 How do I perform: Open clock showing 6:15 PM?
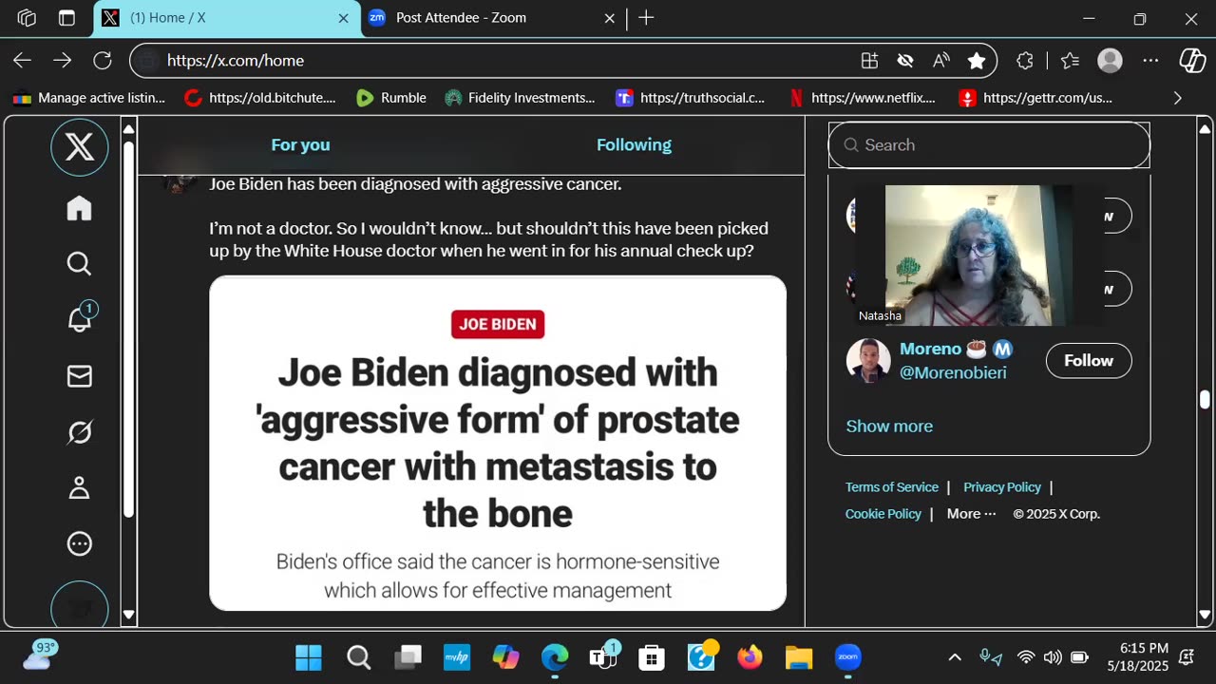point(1138,657)
